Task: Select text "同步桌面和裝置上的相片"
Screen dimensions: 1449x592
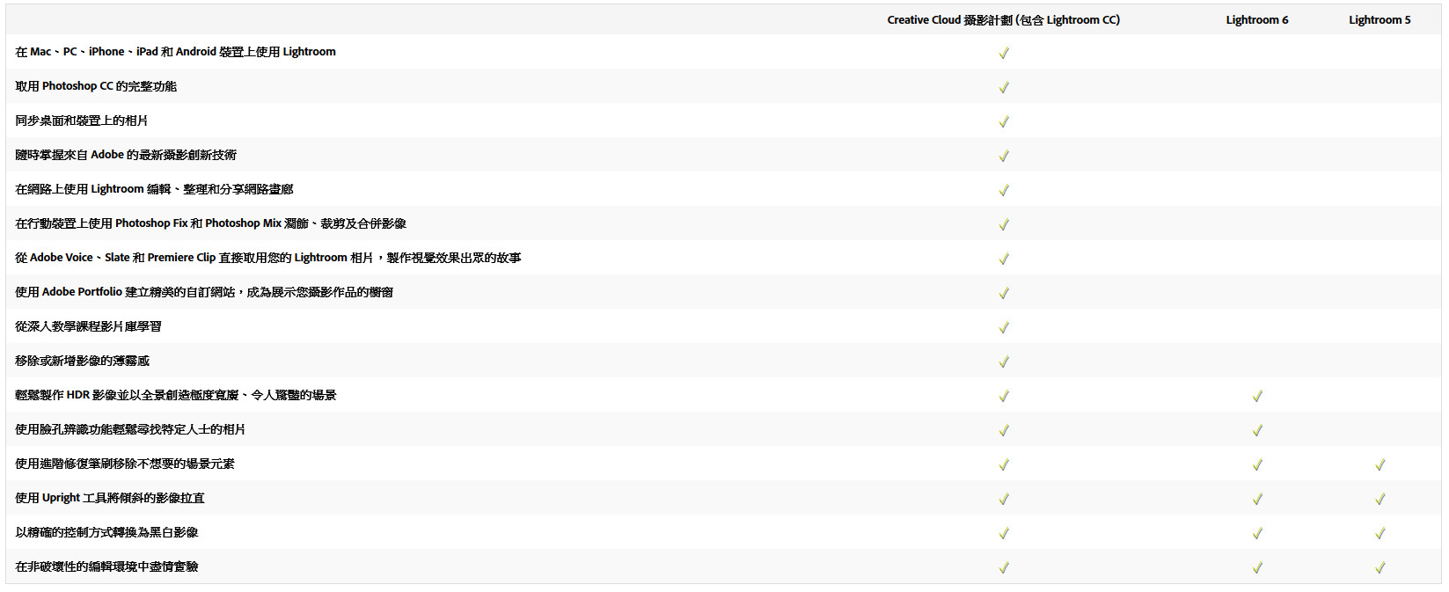Action: click(x=82, y=121)
